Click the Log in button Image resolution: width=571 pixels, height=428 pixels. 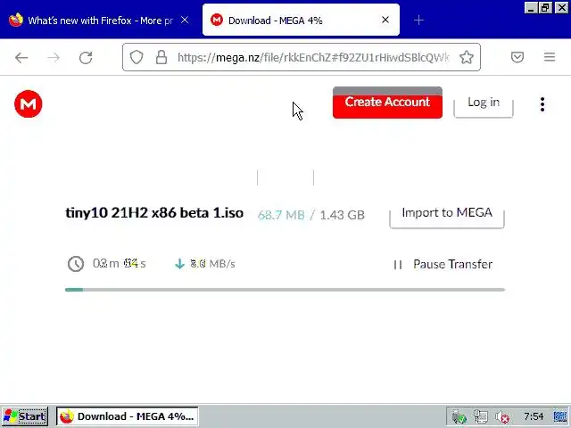pos(484,103)
